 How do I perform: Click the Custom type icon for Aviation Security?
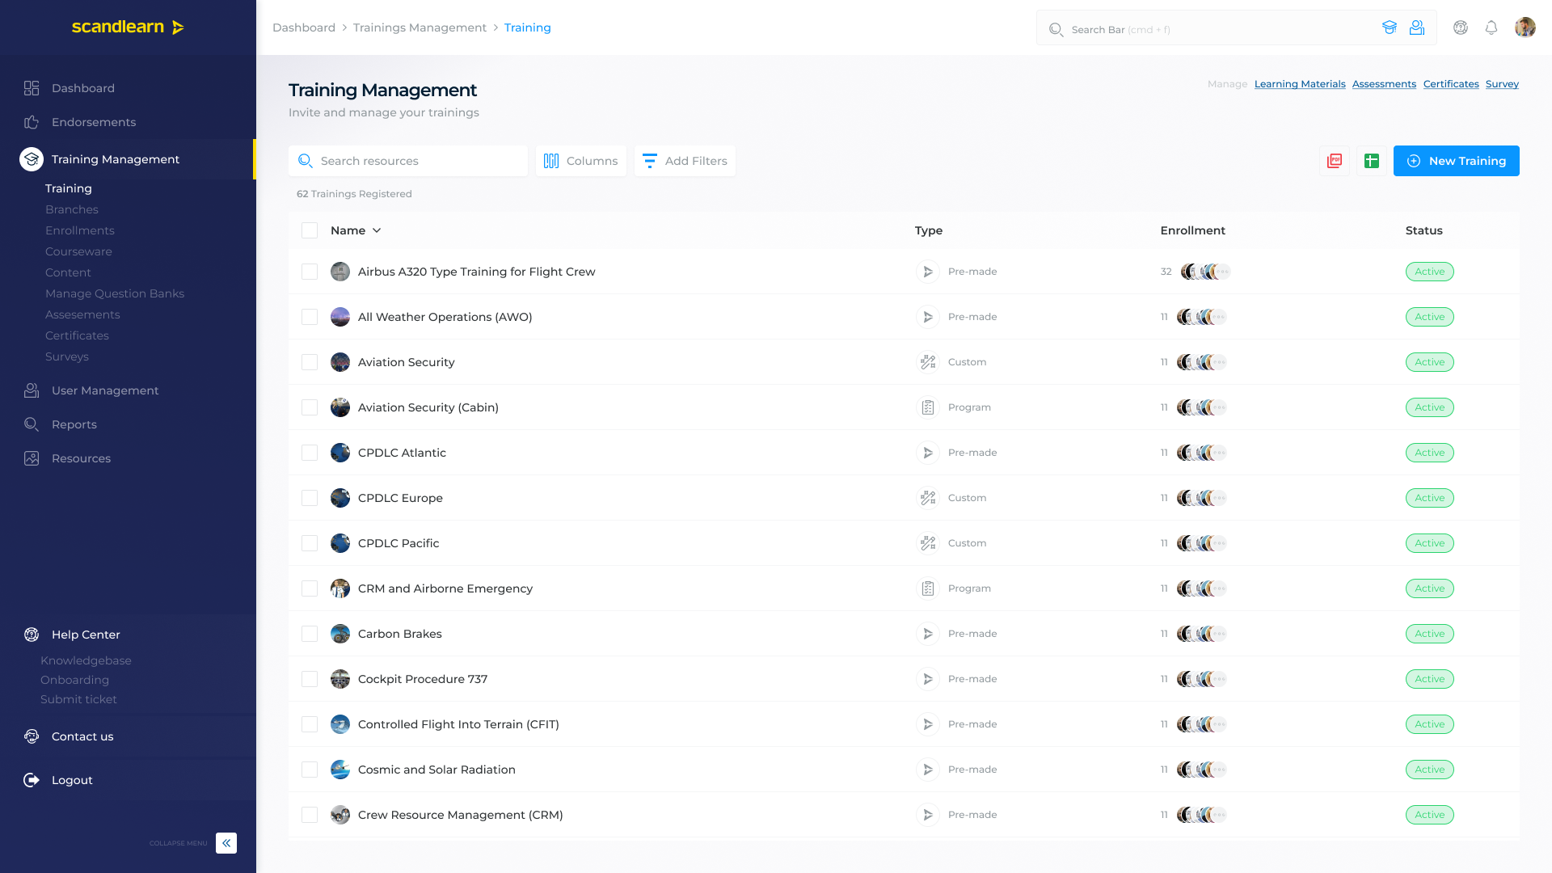click(x=928, y=362)
